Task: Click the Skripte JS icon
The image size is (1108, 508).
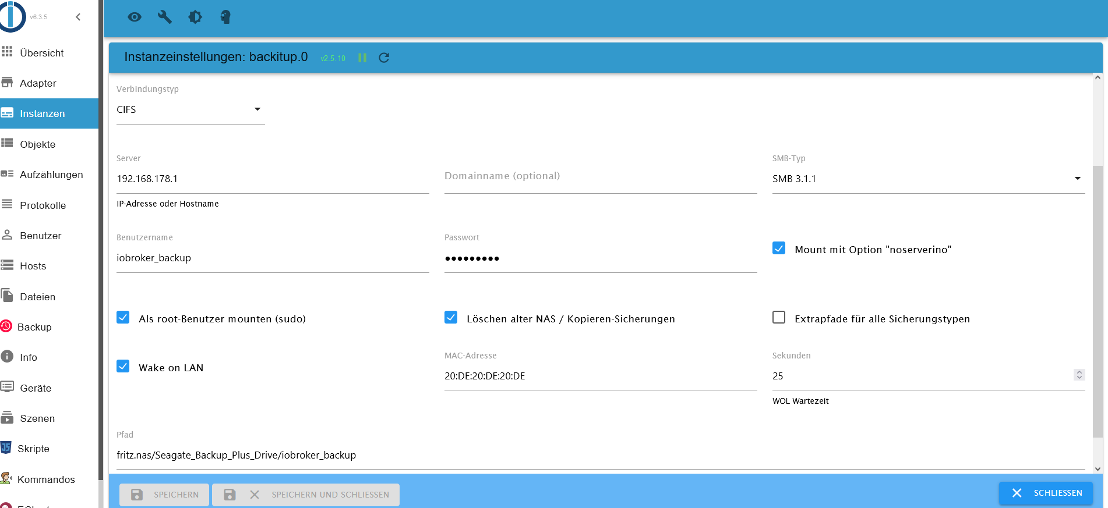Action: [6, 448]
